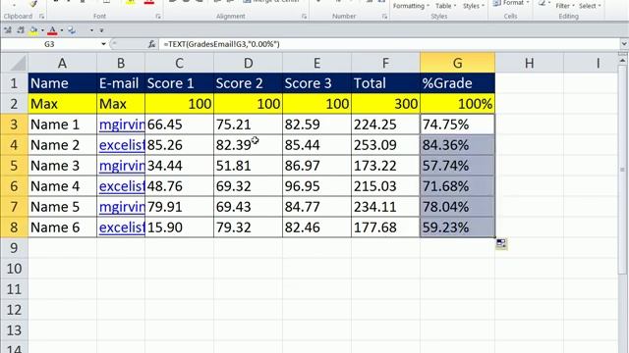Click cell F7 showing 234.11
The width and height of the screenshot is (629, 353).
385,207
